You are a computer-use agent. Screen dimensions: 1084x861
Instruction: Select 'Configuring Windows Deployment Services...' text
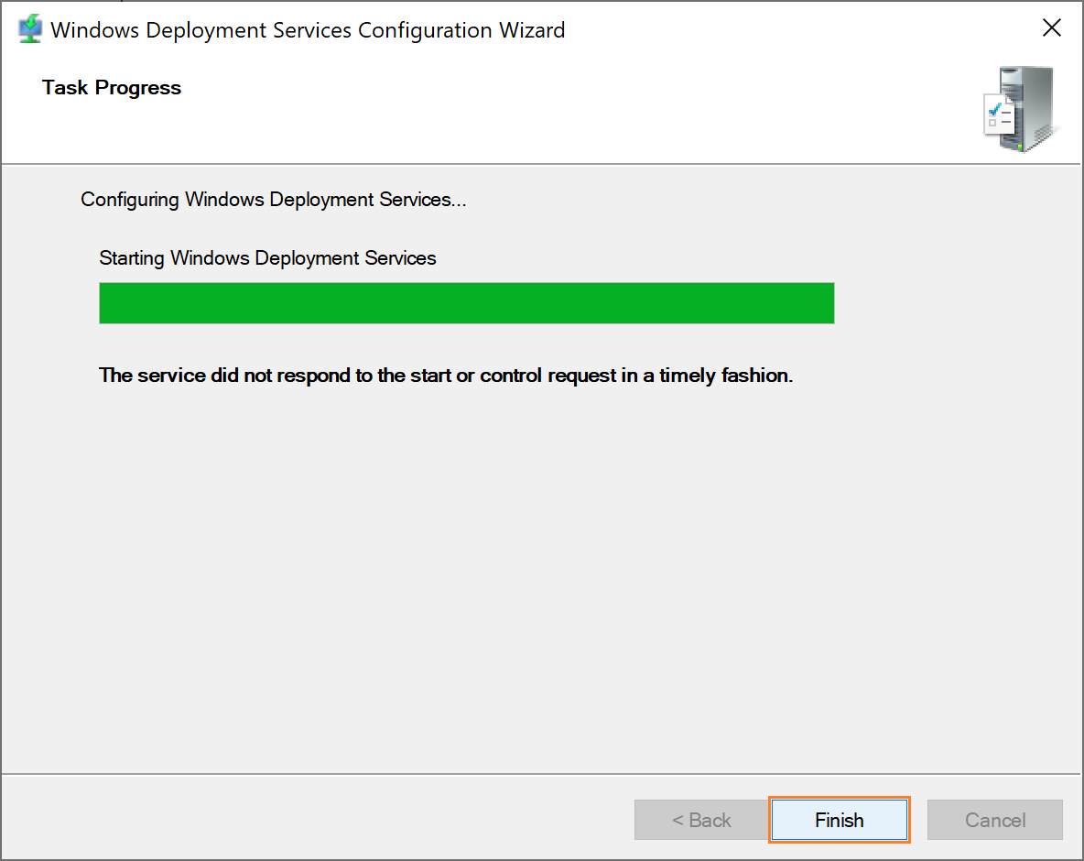coord(273,200)
